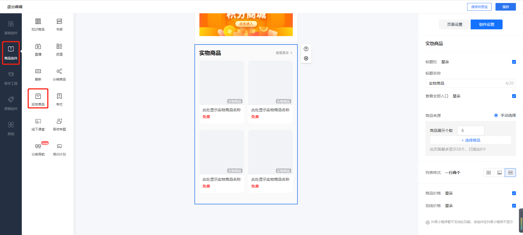523x235 pixels.
Task: Add the 分类导航 component
Action: point(38,149)
